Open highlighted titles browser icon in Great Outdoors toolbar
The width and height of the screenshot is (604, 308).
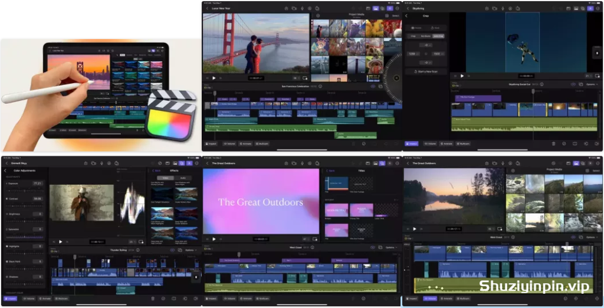click(382, 163)
